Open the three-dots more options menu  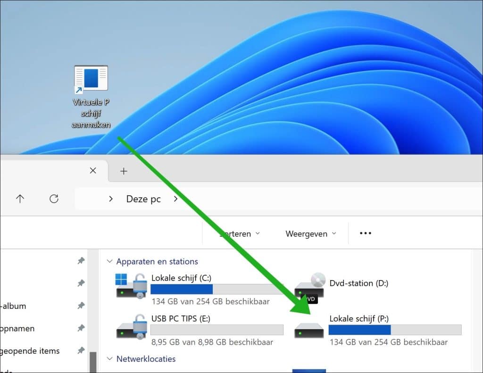pos(366,233)
